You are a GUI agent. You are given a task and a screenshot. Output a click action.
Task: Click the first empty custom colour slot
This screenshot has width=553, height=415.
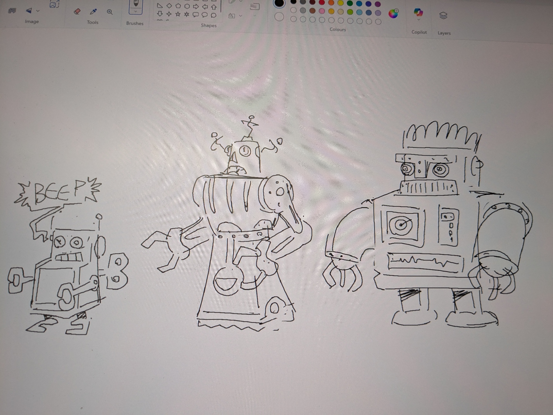click(294, 20)
